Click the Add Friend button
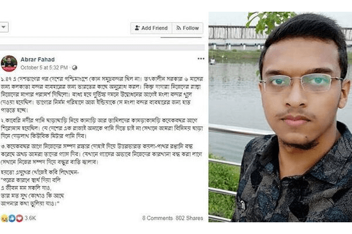 [x=151, y=28]
